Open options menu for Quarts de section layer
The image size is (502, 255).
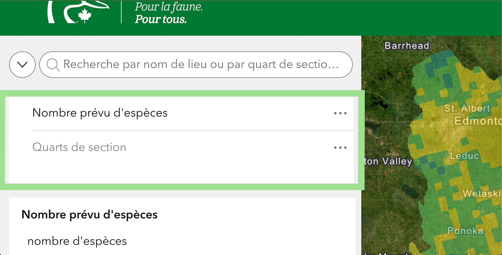[x=340, y=148]
